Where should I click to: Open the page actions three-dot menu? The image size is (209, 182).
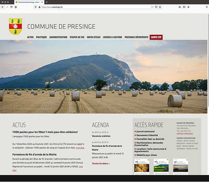coord(151,7)
